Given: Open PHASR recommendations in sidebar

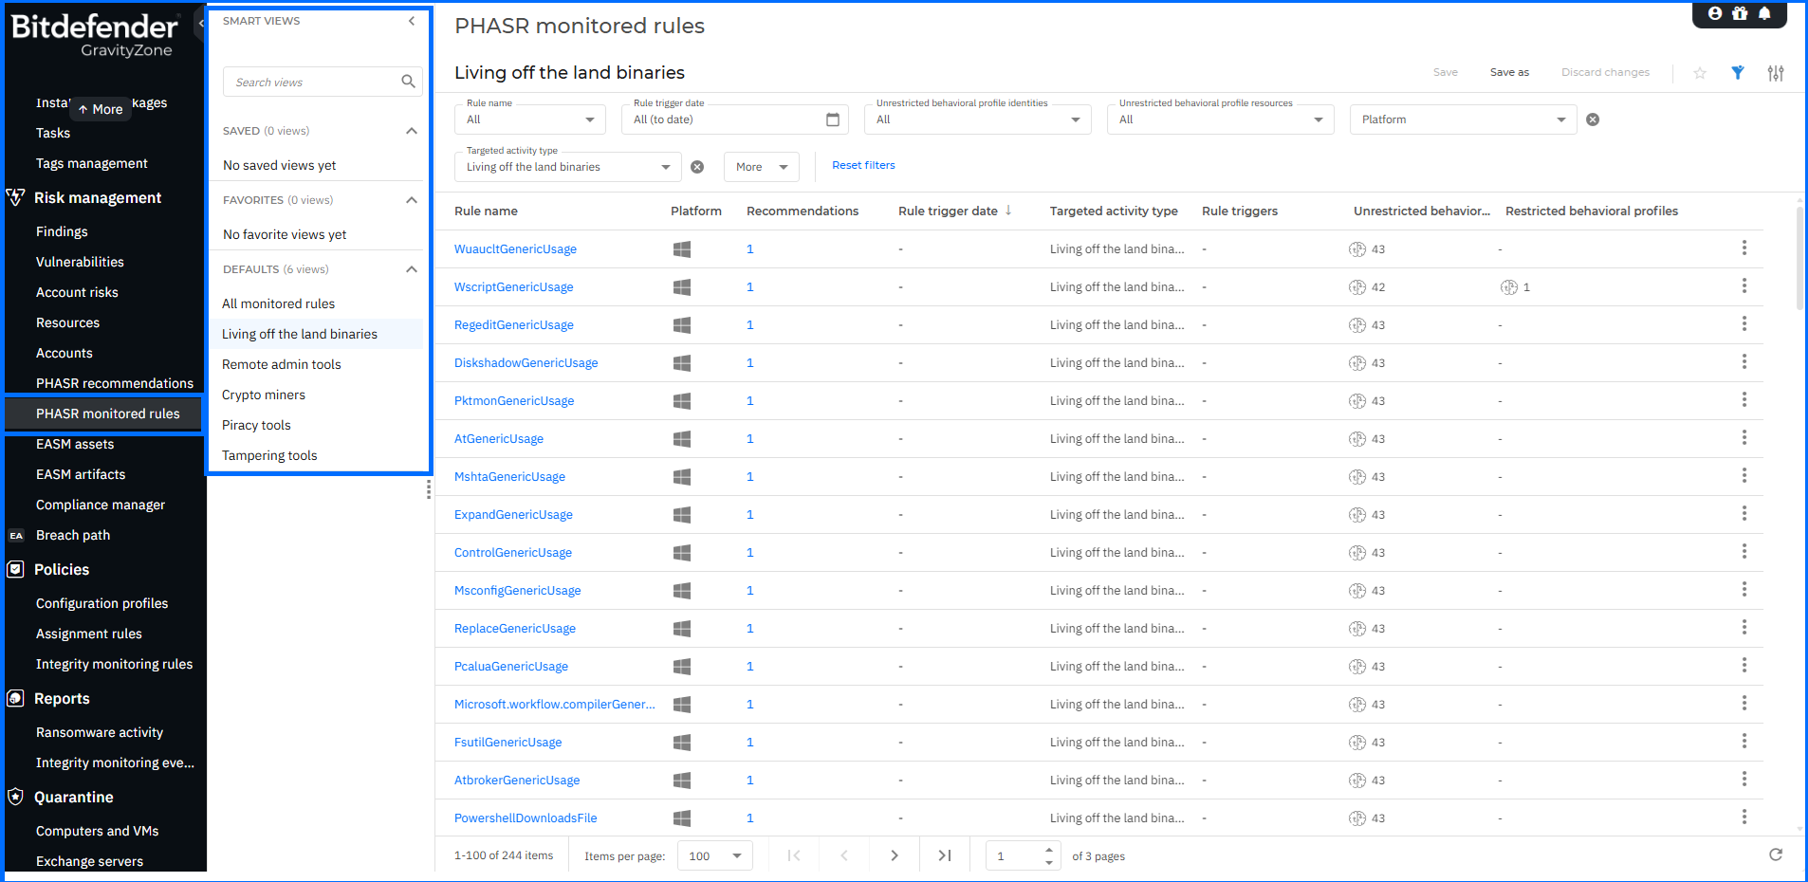Looking at the screenshot, I should [114, 383].
